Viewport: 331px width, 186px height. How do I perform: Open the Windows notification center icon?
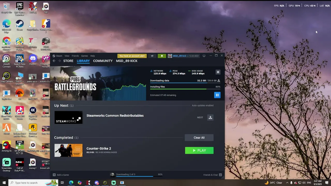[x=327, y=183]
